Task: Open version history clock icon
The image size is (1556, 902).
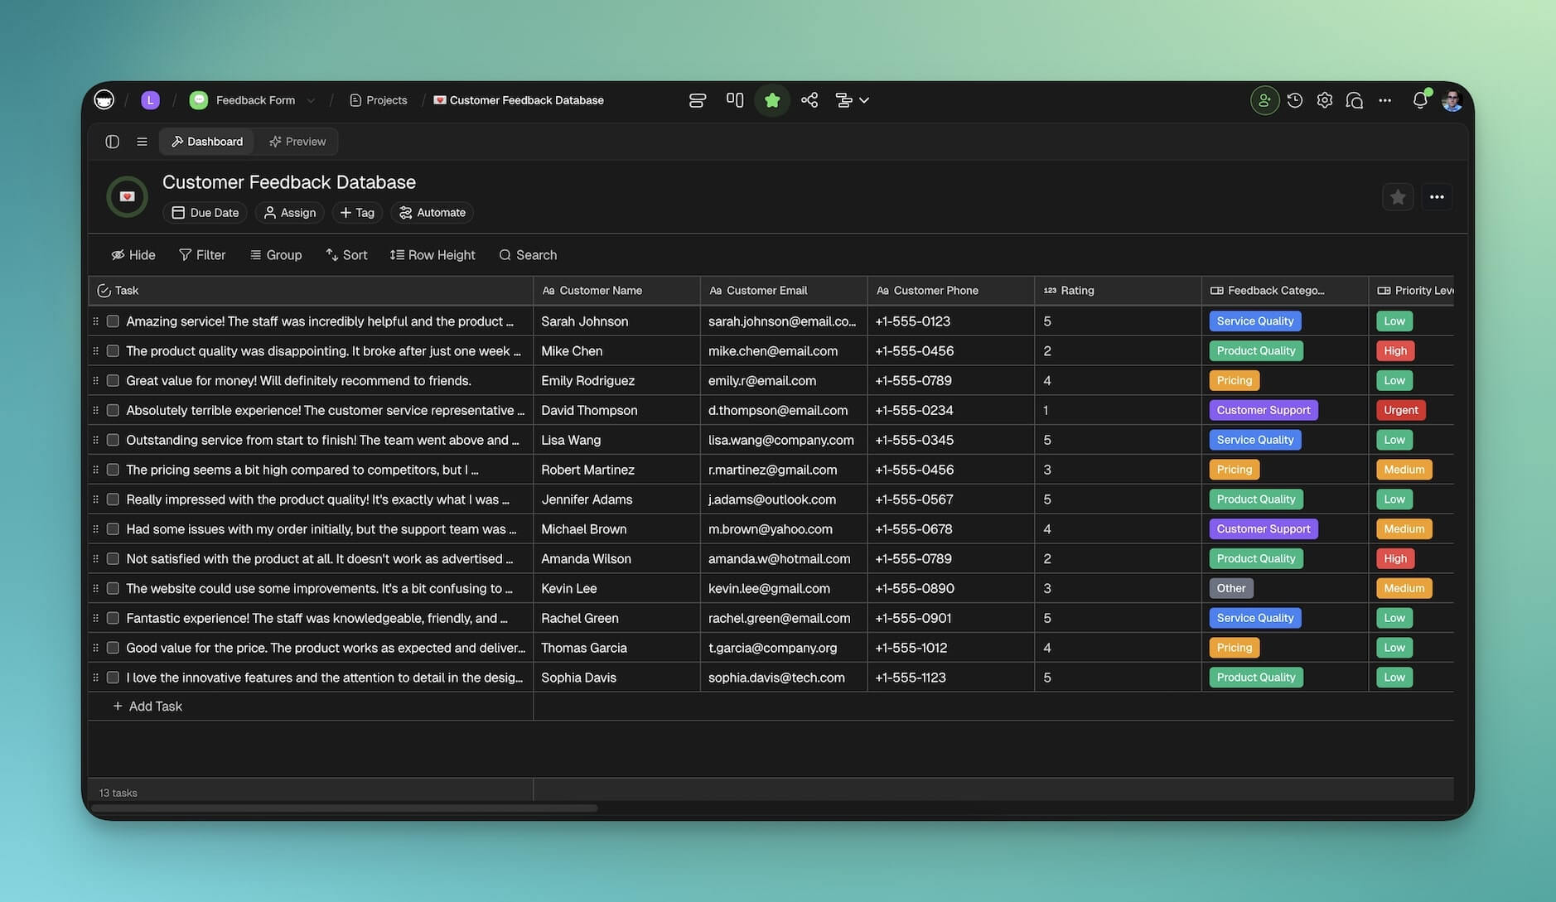Action: [1294, 100]
